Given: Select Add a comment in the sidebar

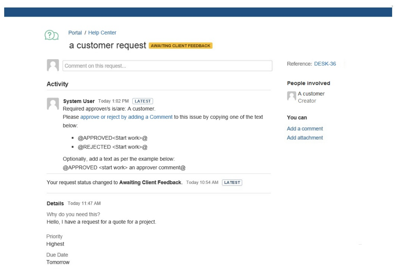Looking at the screenshot, I should pos(305,129).
